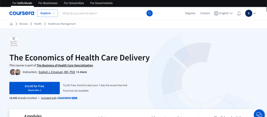
Task: Click the blue search magnifier button
Action: tap(149, 13)
